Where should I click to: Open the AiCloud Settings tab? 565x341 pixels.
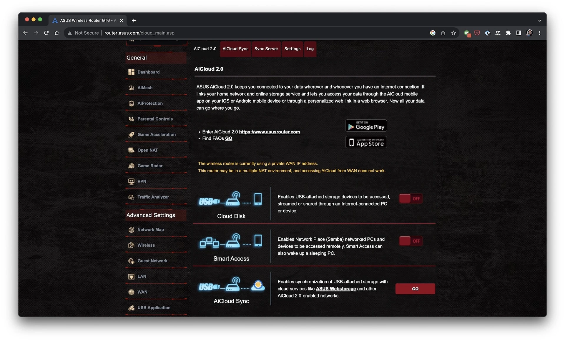pyautogui.click(x=292, y=49)
